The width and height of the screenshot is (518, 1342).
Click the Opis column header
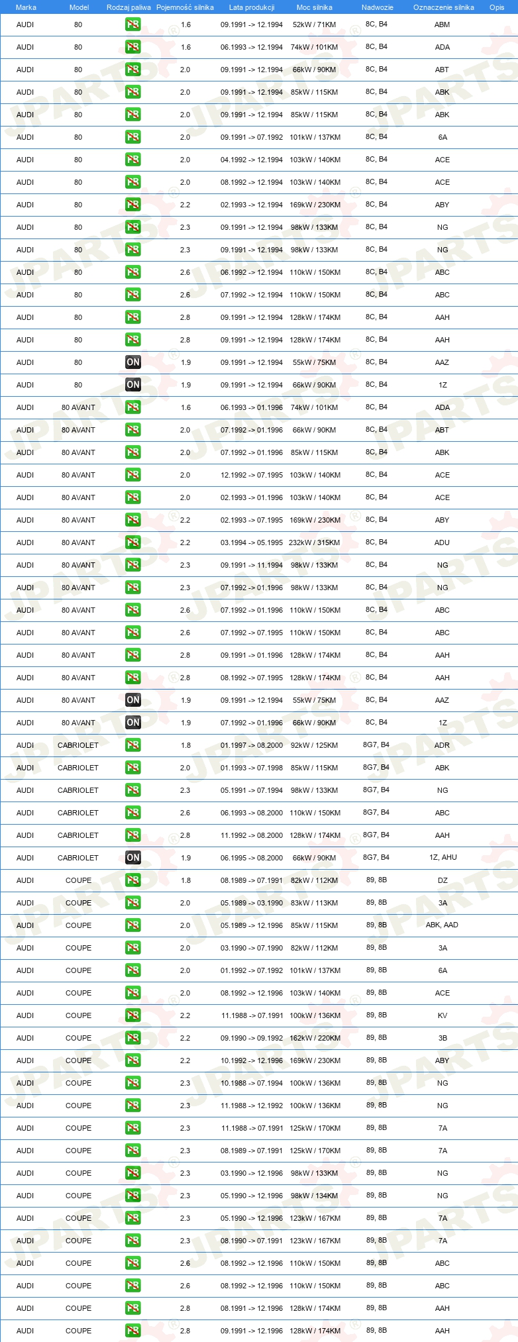(x=497, y=7)
